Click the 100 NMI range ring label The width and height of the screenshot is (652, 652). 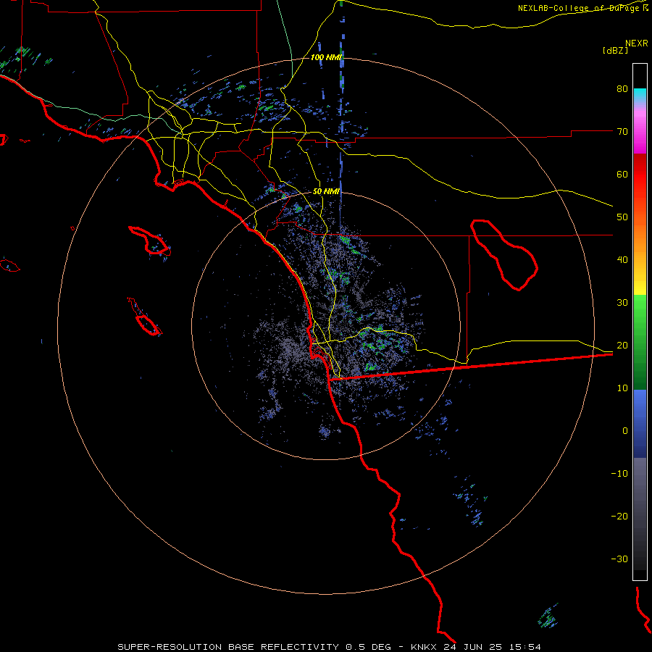coord(327,57)
